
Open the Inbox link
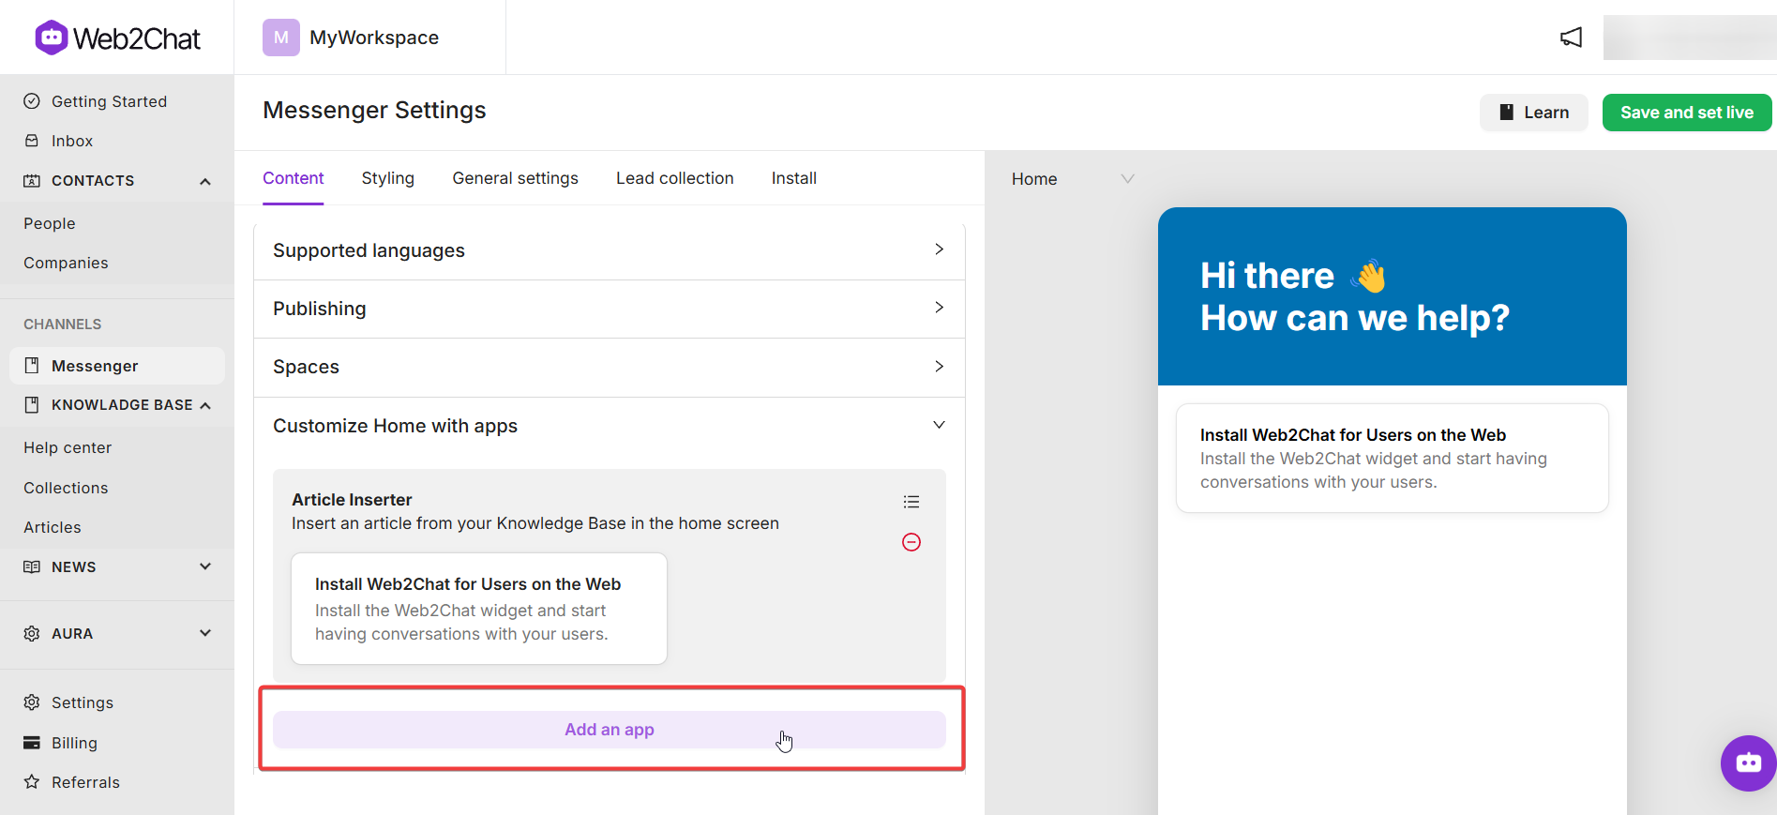72,141
